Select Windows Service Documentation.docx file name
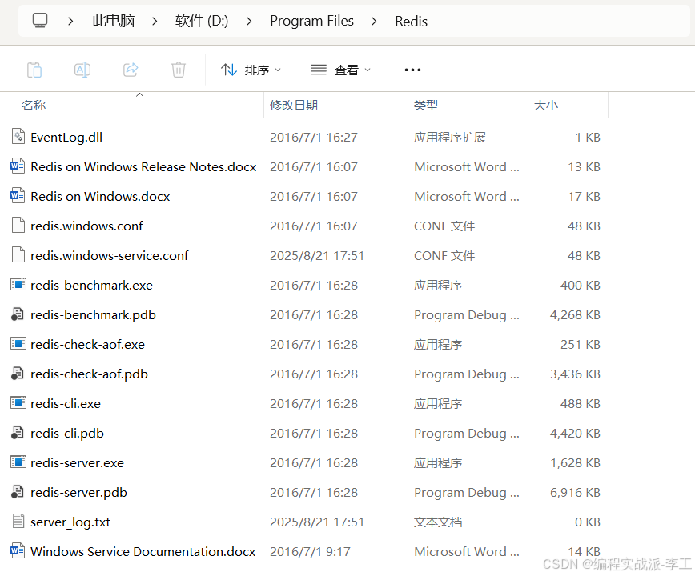The height and width of the screenshot is (576, 695). coord(143,552)
